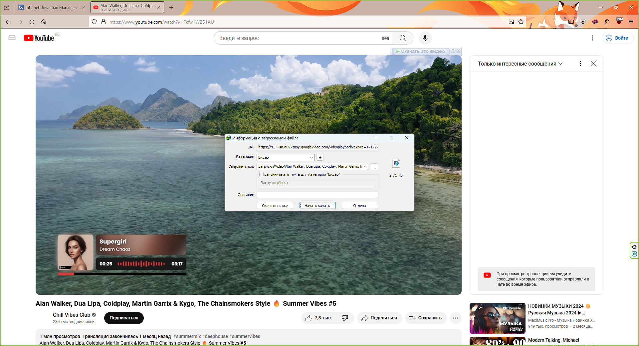Go back with browser back arrow

[8, 22]
